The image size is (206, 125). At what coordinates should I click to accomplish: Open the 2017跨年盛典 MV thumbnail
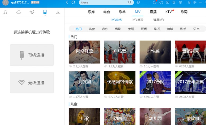190,83
